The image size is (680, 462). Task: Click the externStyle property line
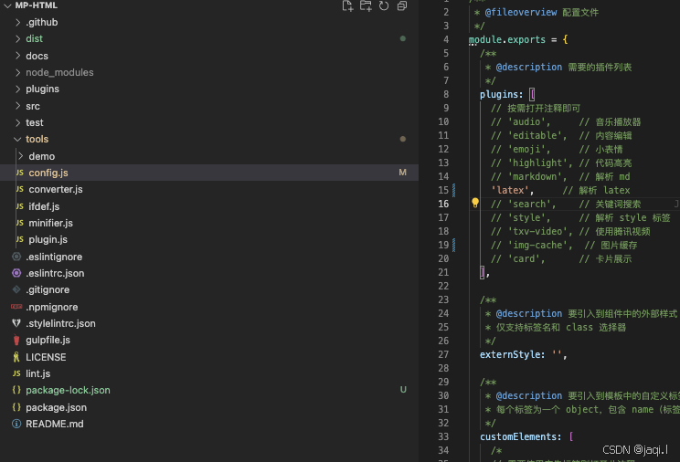click(524, 354)
